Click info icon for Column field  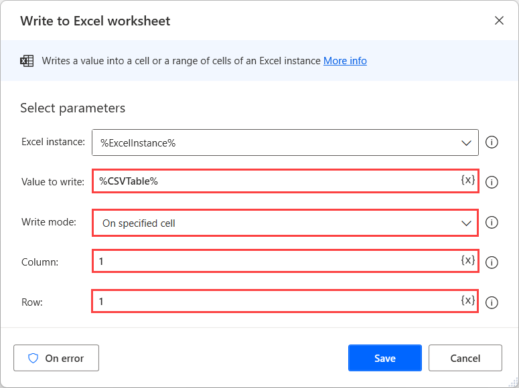tap(492, 262)
